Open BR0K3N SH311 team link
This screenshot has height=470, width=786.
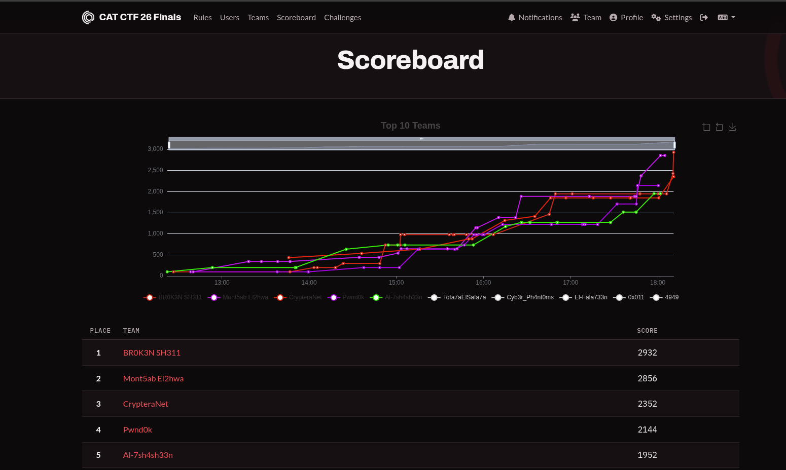(152, 353)
